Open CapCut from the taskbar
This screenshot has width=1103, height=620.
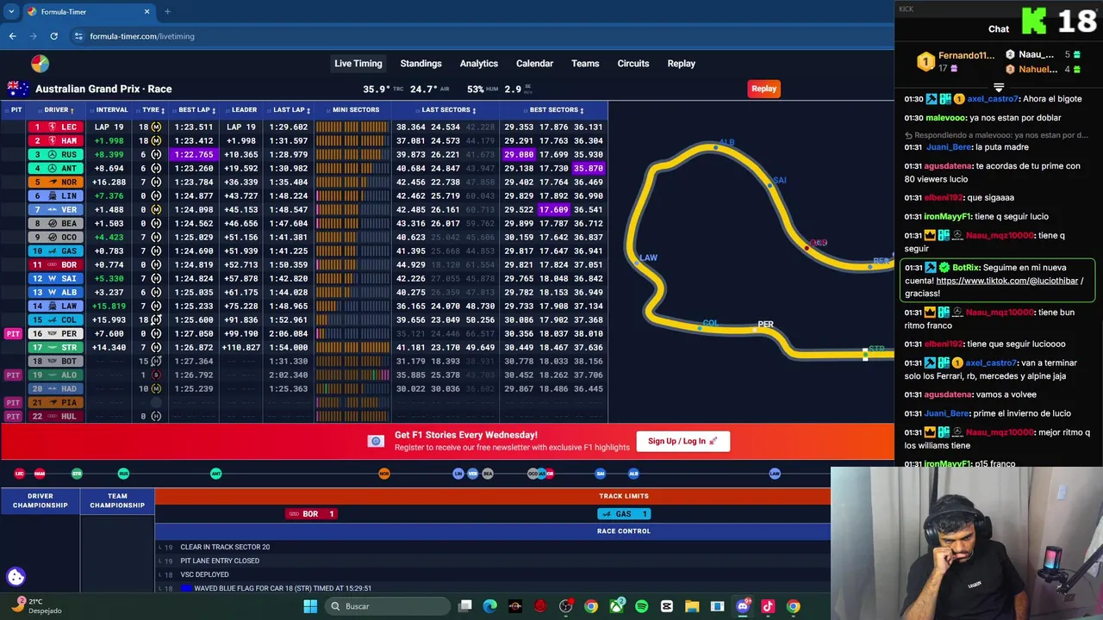click(666, 606)
